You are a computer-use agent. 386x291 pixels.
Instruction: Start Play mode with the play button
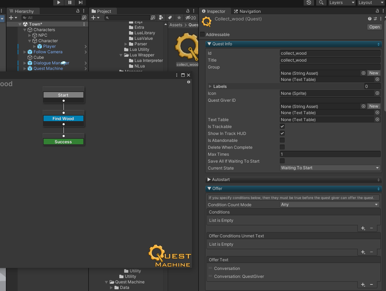click(x=58, y=2)
